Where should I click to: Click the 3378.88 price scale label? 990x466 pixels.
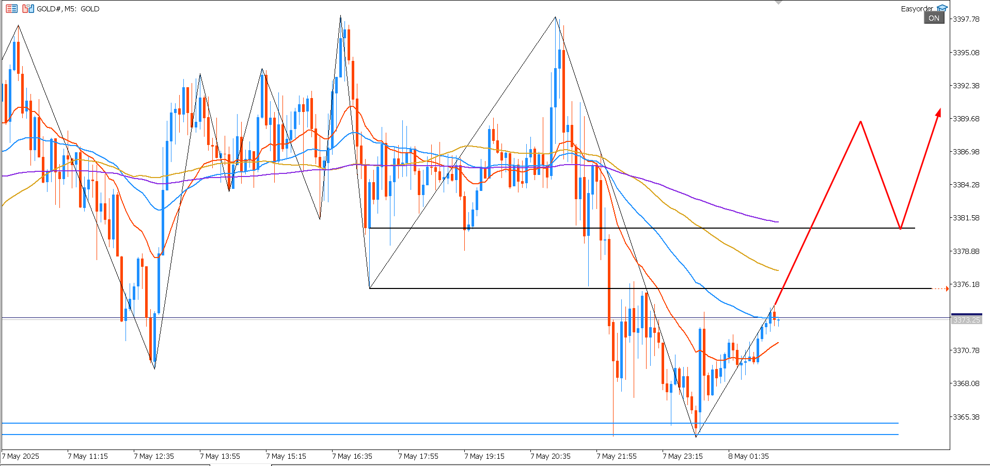tap(966, 251)
